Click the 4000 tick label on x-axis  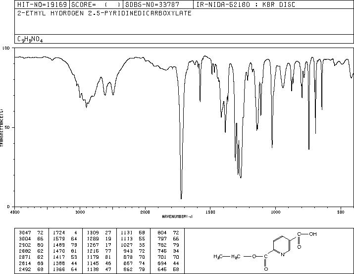pyautogui.click(x=15, y=212)
